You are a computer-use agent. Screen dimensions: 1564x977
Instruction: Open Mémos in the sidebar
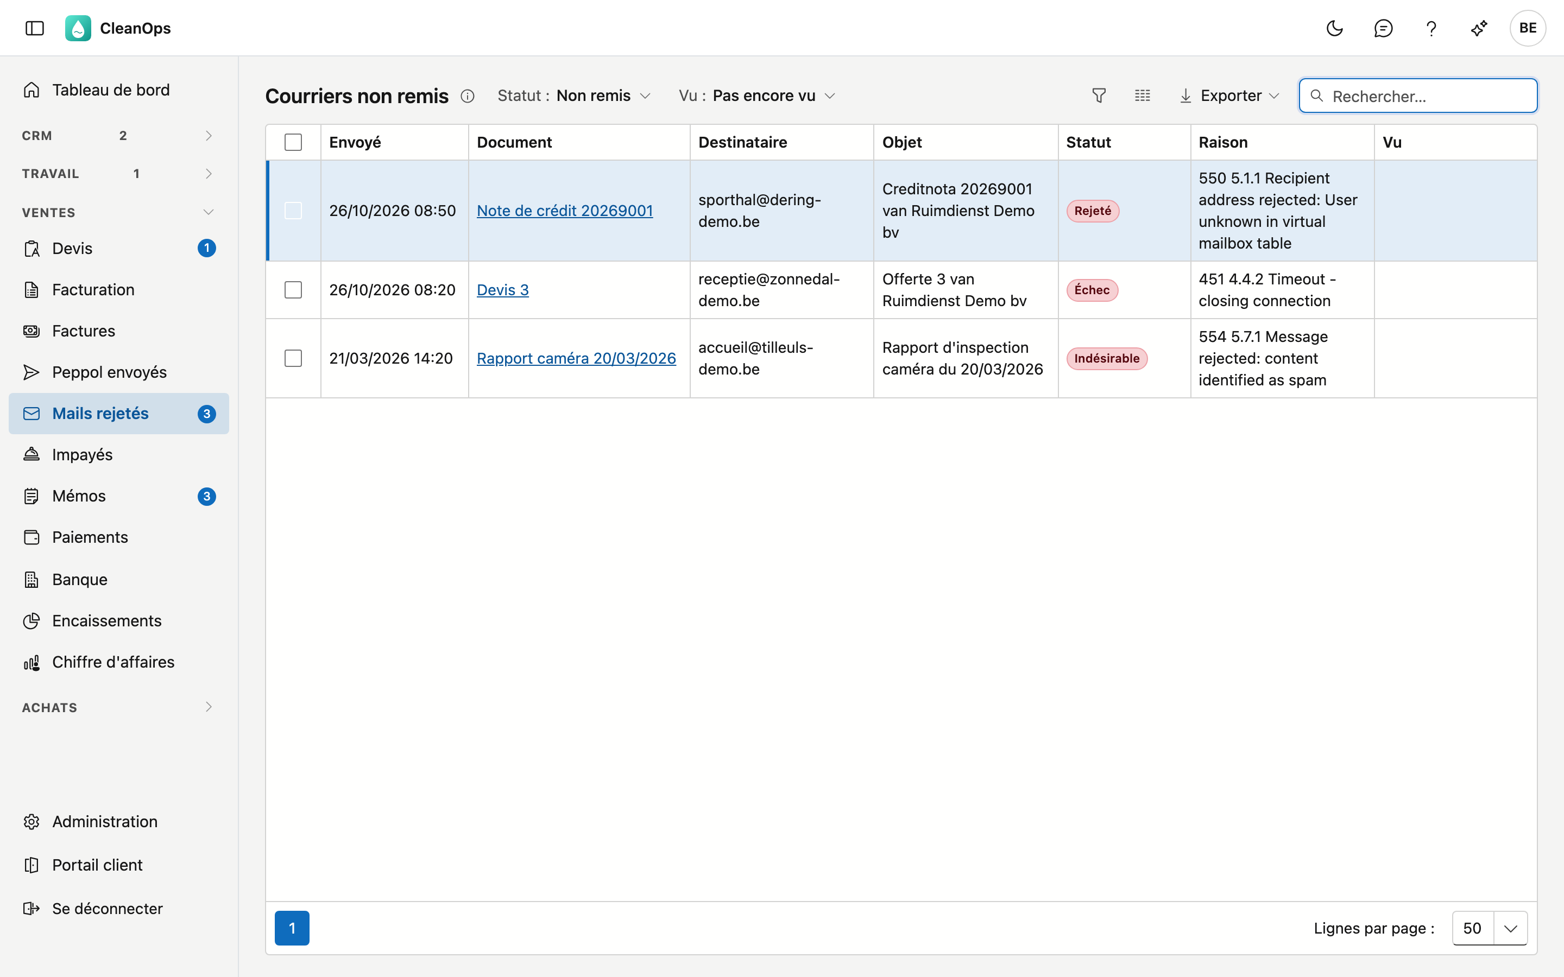pyautogui.click(x=119, y=496)
